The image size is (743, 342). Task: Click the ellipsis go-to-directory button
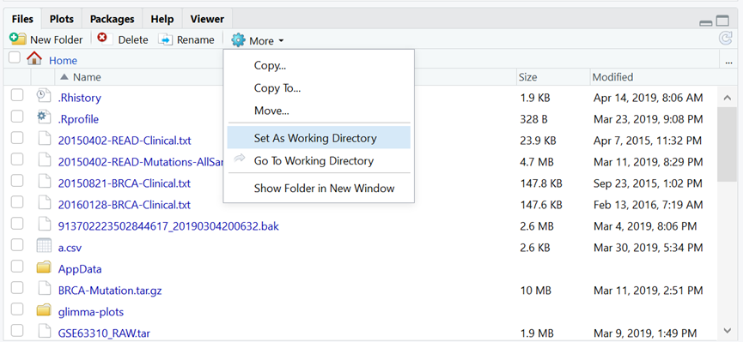pyautogui.click(x=728, y=62)
